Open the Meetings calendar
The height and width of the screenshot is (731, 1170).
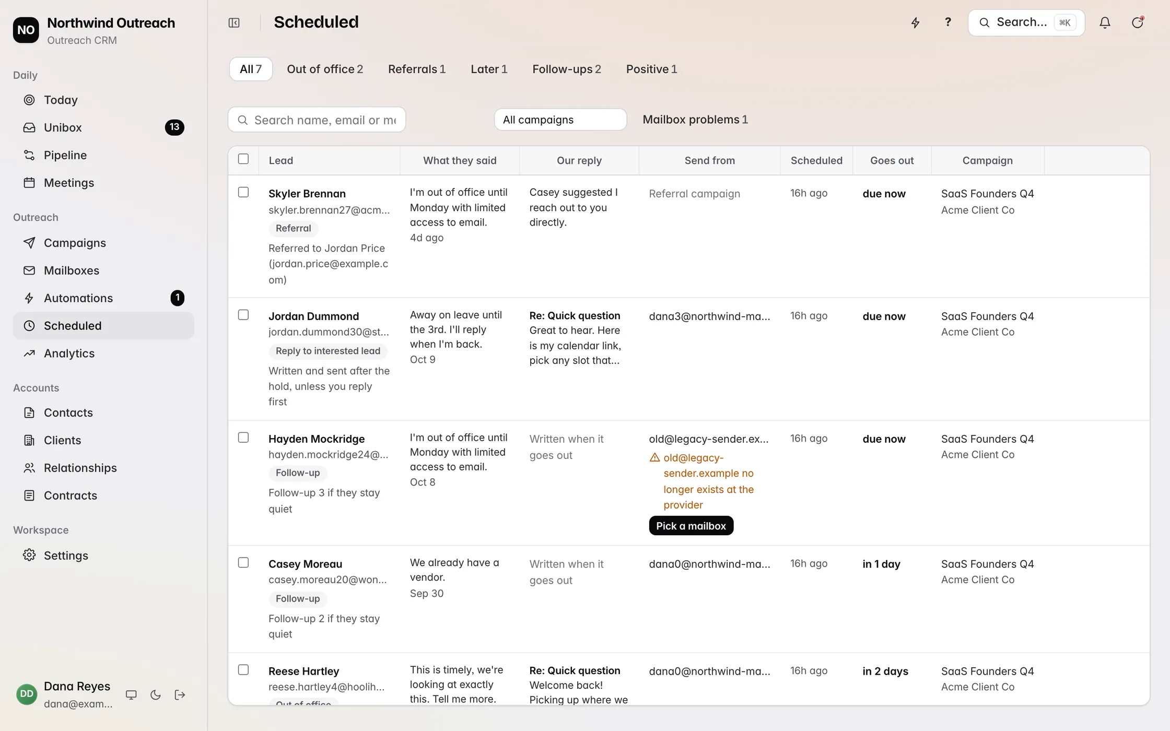[103, 183]
